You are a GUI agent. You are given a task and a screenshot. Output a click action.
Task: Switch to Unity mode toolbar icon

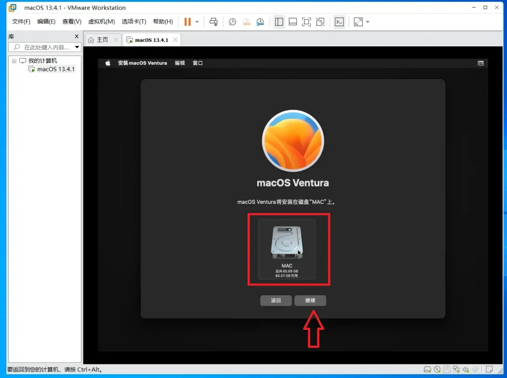tap(321, 22)
